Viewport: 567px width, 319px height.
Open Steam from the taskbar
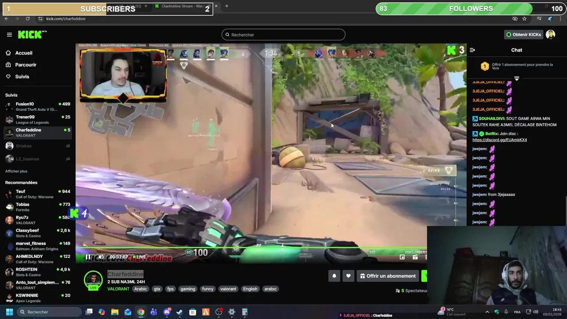tap(179, 312)
